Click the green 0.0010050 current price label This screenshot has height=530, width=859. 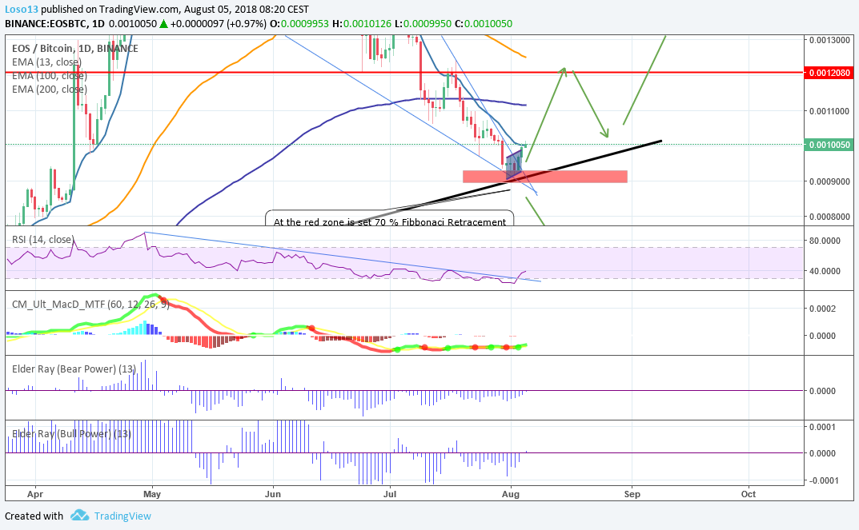pyautogui.click(x=829, y=145)
